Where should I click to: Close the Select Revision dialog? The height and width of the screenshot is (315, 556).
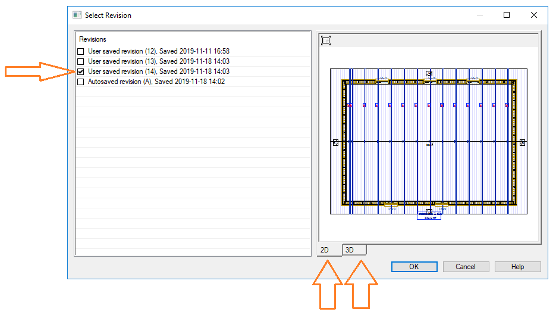tap(534, 15)
